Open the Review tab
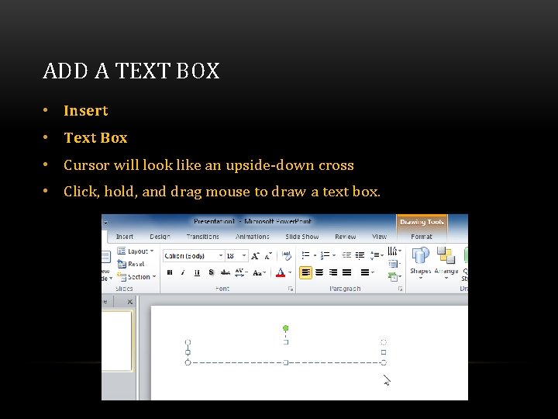 pyautogui.click(x=345, y=237)
